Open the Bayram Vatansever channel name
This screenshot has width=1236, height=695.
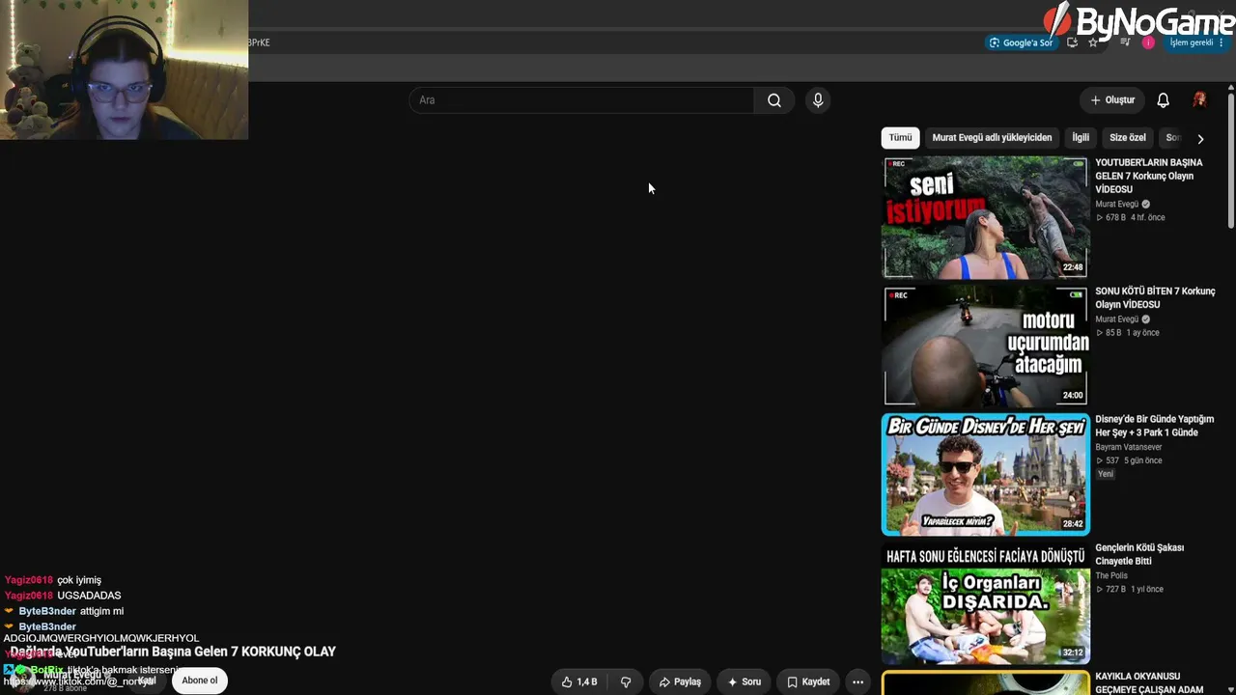coord(1129,448)
